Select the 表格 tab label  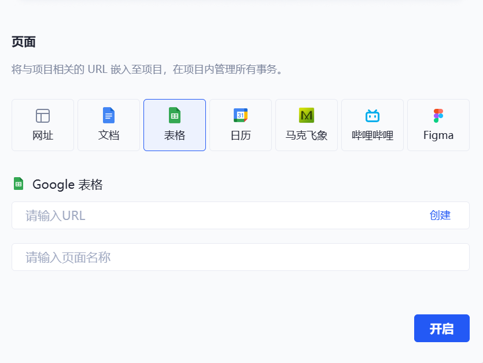(x=175, y=136)
